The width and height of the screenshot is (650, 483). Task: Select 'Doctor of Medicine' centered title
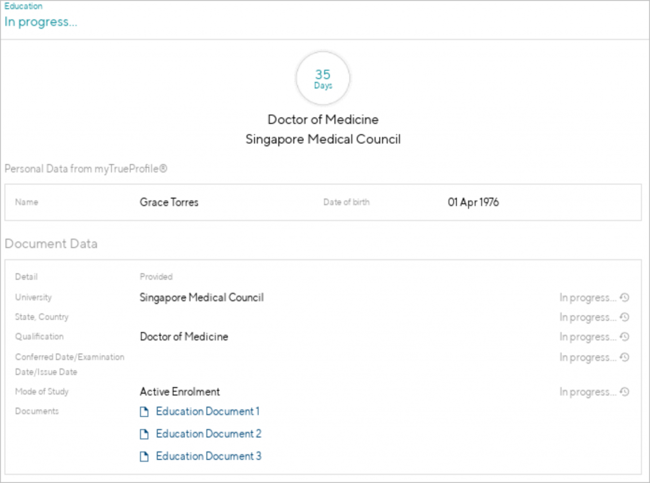[323, 119]
